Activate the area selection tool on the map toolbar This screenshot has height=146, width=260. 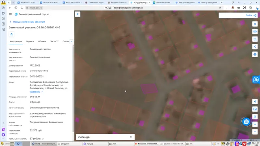[255, 39]
